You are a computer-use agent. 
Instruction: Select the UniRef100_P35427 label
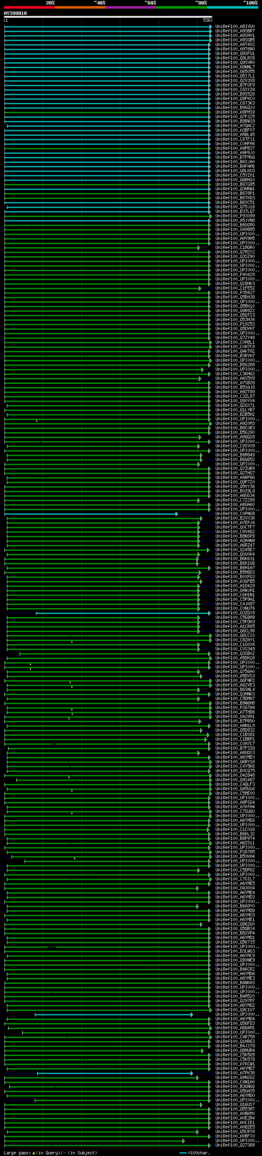point(235,293)
